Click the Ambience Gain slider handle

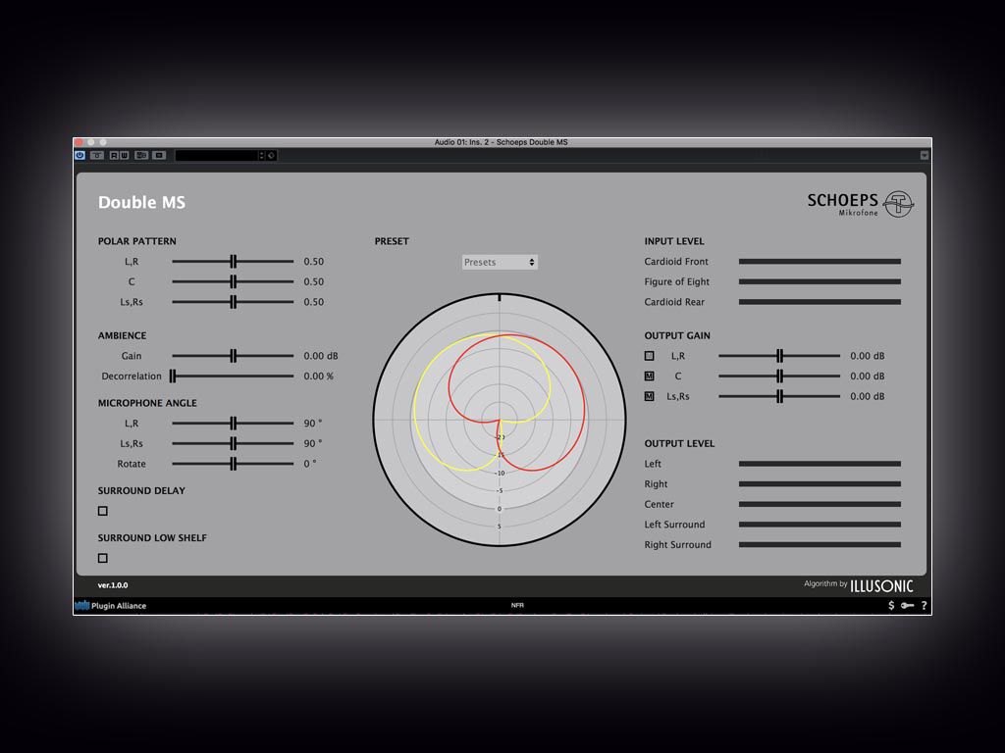click(x=234, y=356)
